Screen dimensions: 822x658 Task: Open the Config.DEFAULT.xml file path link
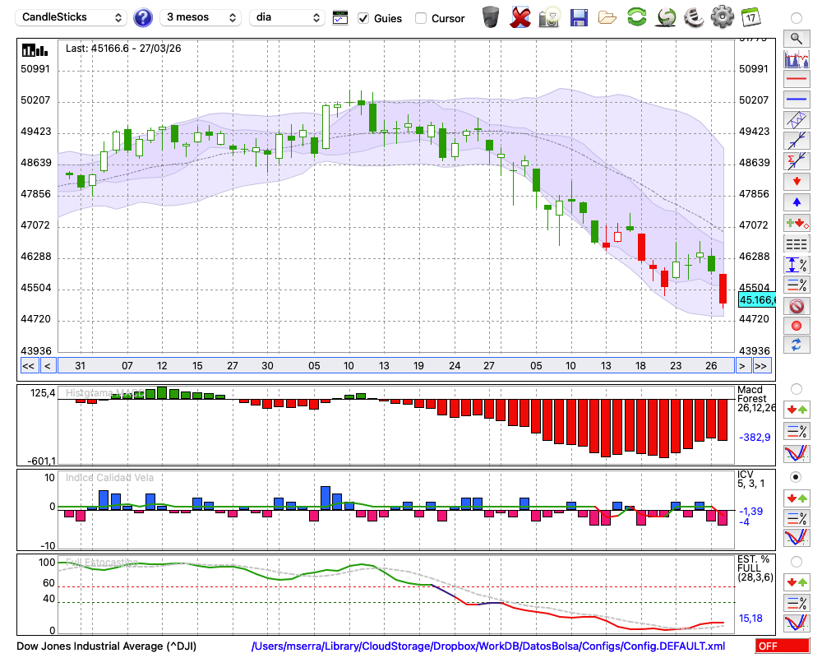pyautogui.click(x=488, y=646)
